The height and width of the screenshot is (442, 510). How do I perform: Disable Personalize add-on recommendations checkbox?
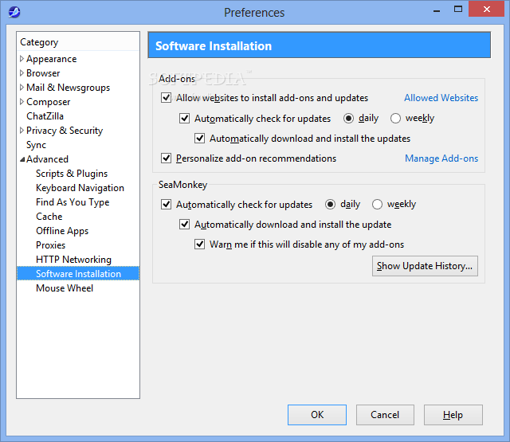click(x=167, y=158)
